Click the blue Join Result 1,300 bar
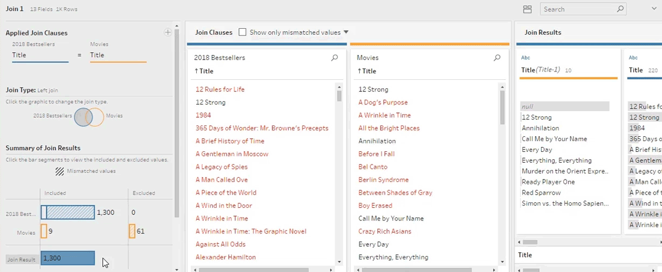Image resolution: width=662 pixels, height=272 pixels. pos(67,258)
